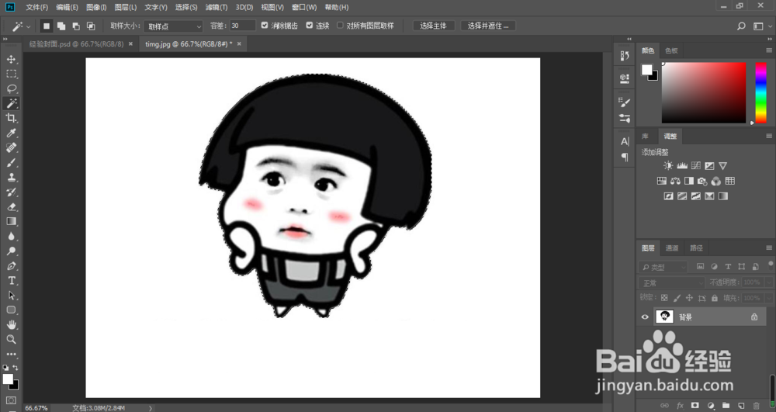The height and width of the screenshot is (412, 776).
Task: Open the Paragraph panel icon
Action: click(625, 158)
